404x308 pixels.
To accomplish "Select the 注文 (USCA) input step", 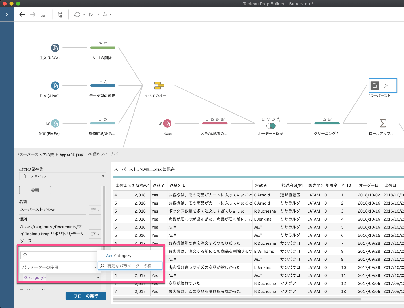I will [55, 48].
